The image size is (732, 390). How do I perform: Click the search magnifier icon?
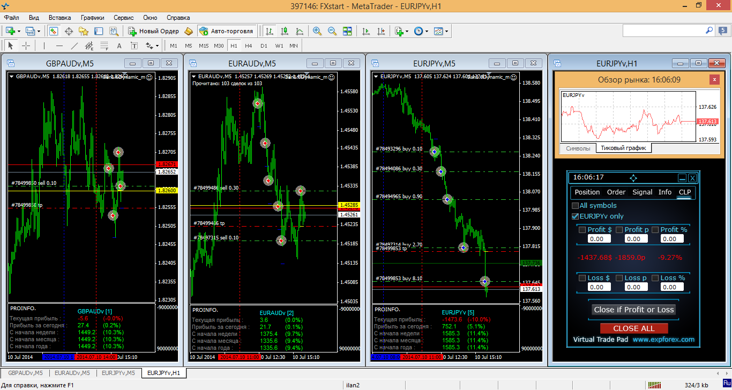tap(709, 31)
